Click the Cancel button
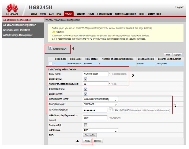The image size is (189, 149). pos(98,141)
